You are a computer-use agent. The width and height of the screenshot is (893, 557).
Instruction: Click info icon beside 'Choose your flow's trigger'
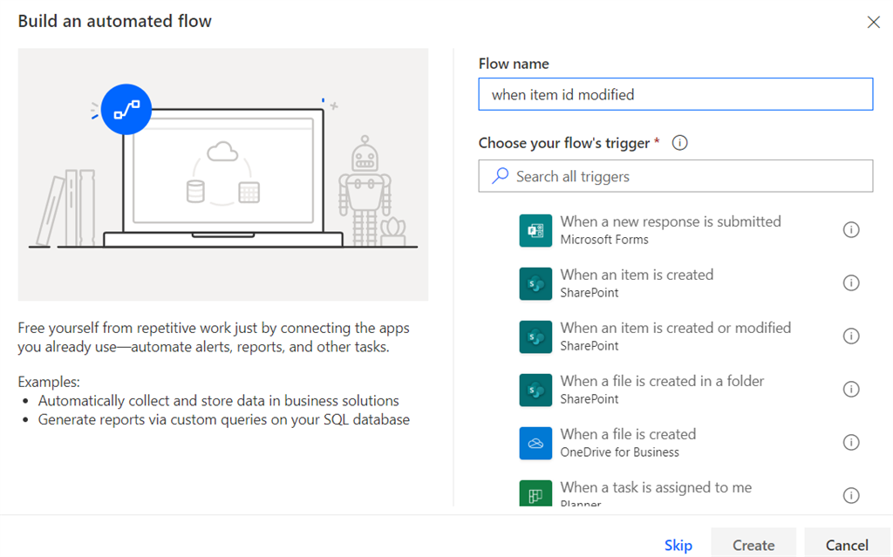pyautogui.click(x=680, y=143)
